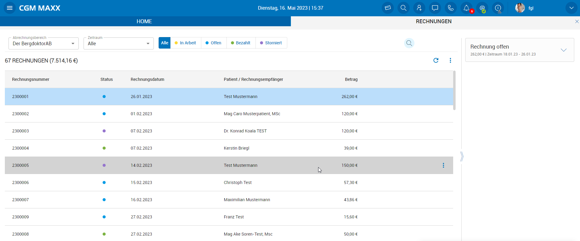Filter invoices by Offen status
Viewport: 580px width, 241px height.
[x=213, y=43]
